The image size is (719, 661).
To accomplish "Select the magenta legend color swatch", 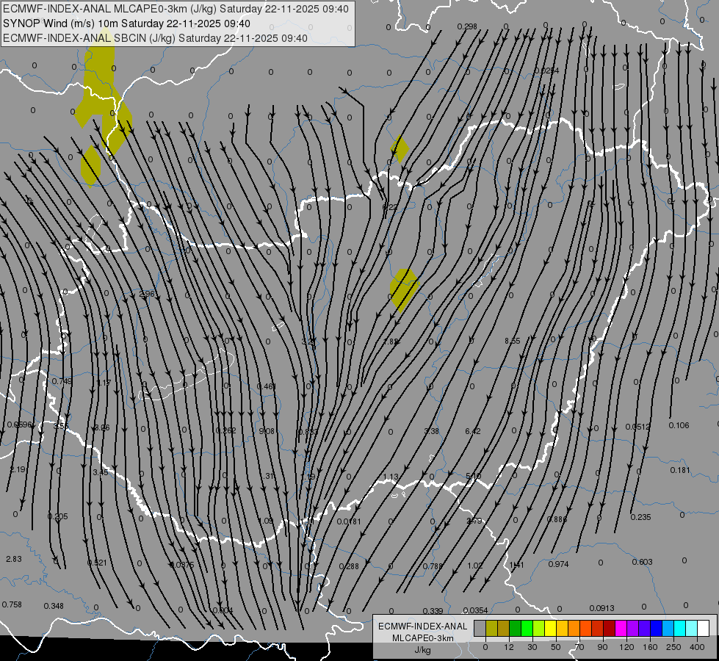I will click(x=621, y=628).
